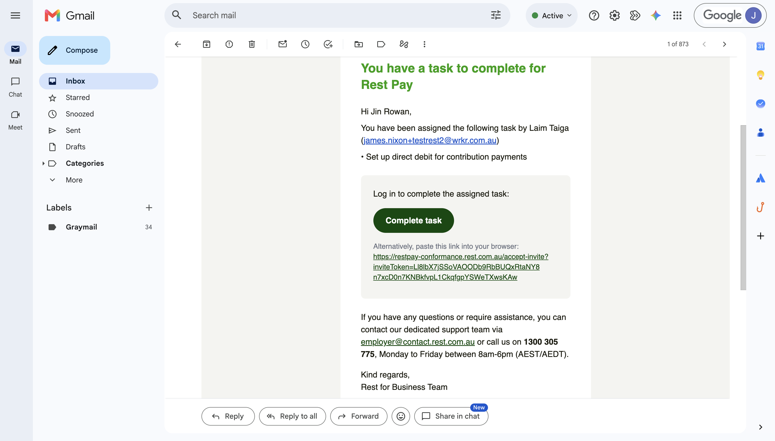Open the Graymail label
The width and height of the screenshot is (775, 441).
click(x=99, y=227)
